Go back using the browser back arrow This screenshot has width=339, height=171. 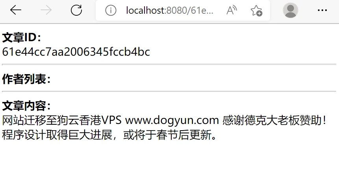click(x=16, y=10)
